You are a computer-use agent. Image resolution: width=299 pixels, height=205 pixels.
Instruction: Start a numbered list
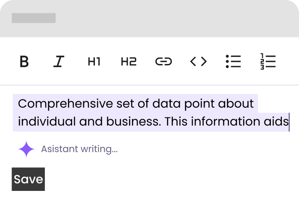(268, 61)
